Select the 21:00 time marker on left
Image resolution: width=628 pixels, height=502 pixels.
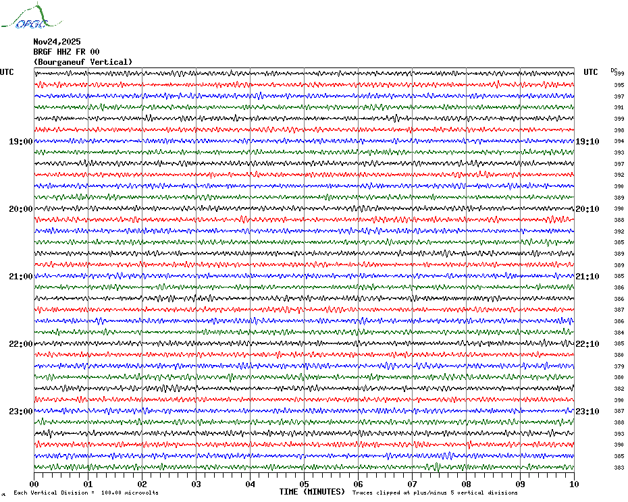pos(21,277)
